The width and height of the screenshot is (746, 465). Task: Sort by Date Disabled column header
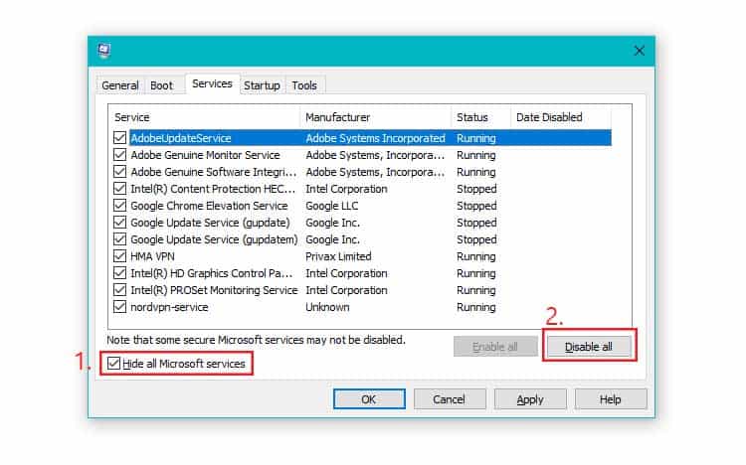[x=560, y=117]
